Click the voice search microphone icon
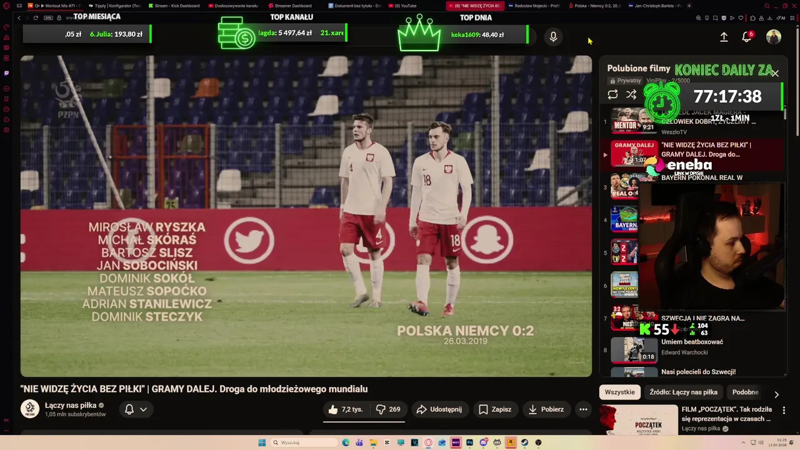Screen dimensions: 800x450 coord(553,37)
